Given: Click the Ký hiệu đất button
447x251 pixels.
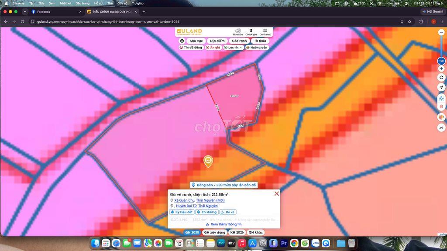Looking at the screenshot, I should coord(182,212).
